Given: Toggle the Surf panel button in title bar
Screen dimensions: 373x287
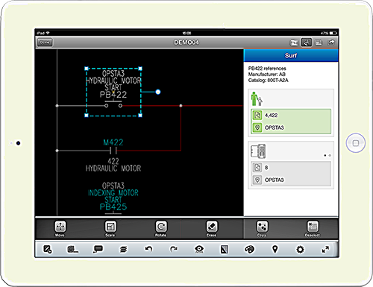Looking at the screenshot, I should [306, 42].
